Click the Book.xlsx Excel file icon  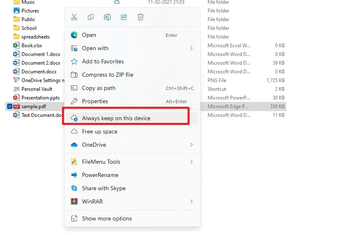coord(17,45)
